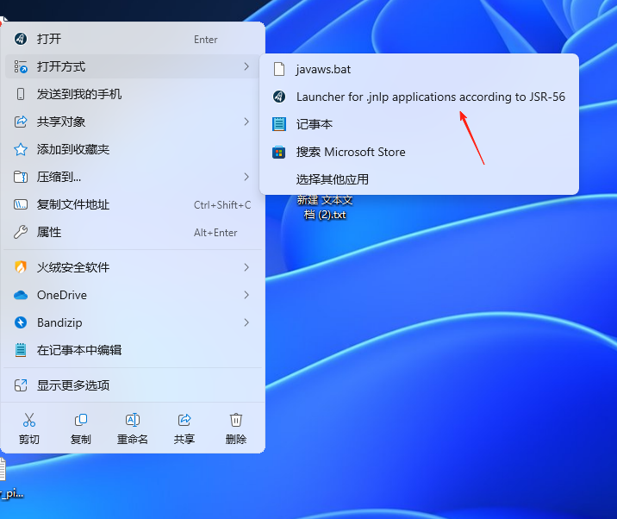This screenshot has height=519, width=617.
Task: Click the star icon for 添加到收藏夹
Action: tap(21, 149)
